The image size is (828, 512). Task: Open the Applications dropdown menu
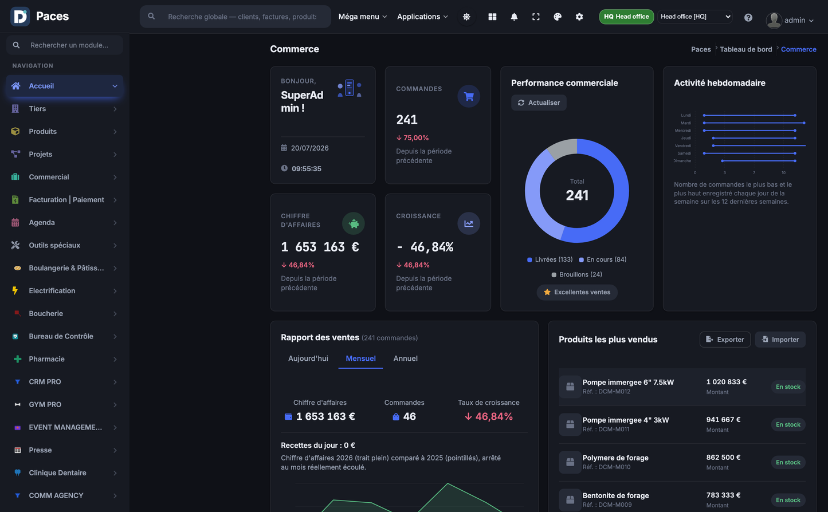(423, 17)
